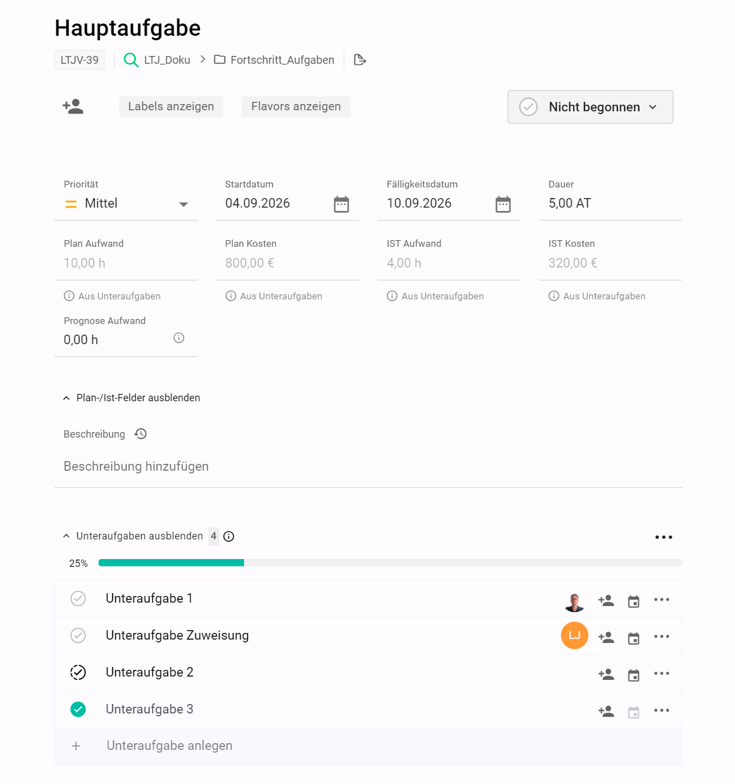Set the date for Unteraufgabe 1

tap(634, 602)
